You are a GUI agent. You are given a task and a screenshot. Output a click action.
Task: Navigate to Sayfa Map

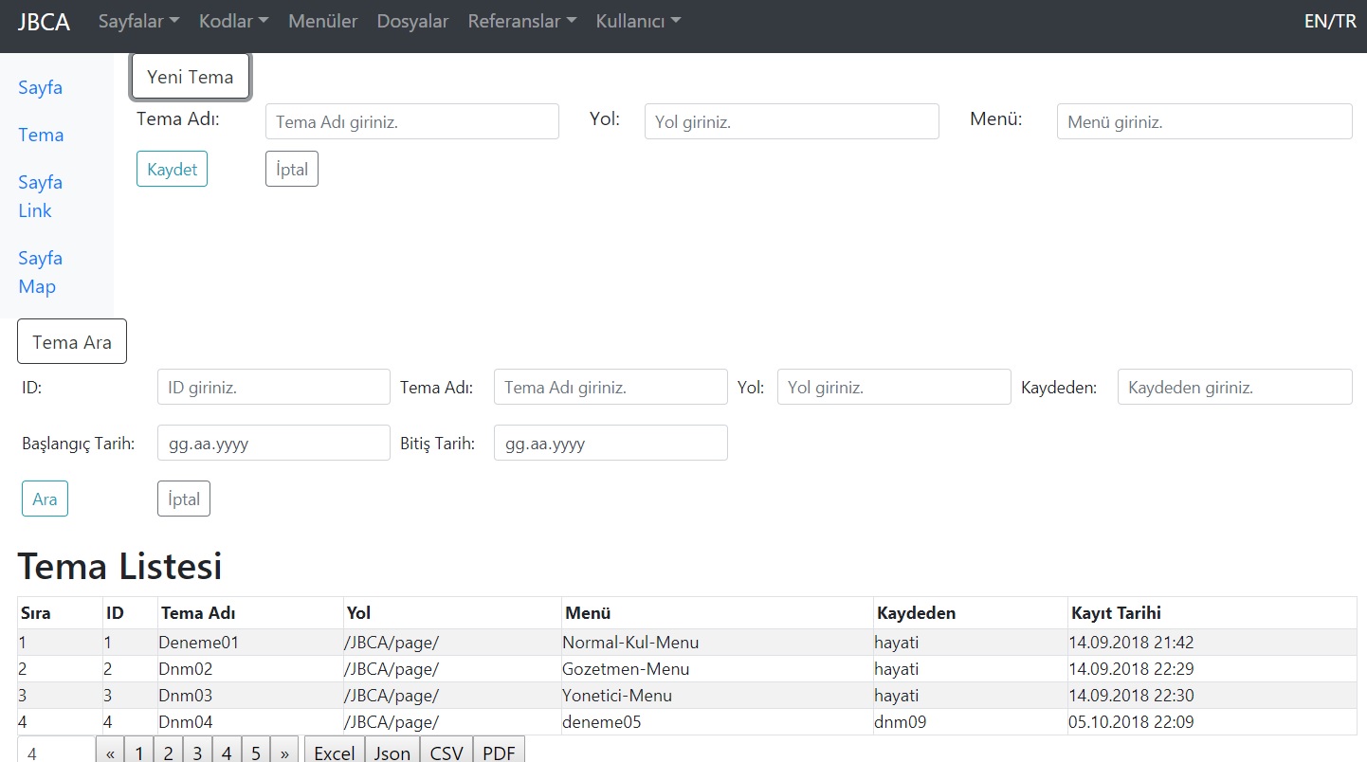[x=40, y=272]
